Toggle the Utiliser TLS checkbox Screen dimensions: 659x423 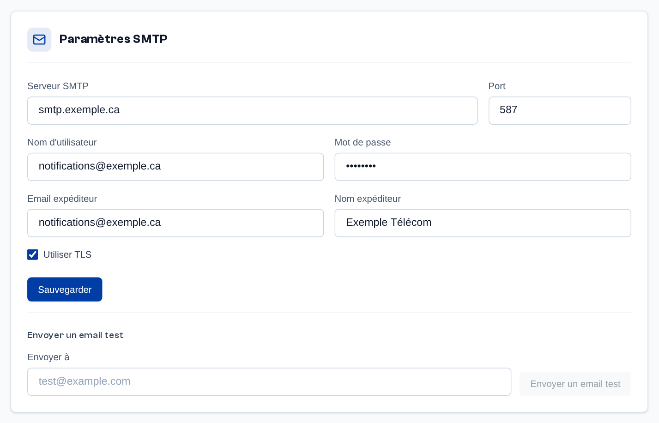(x=33, y=254)
